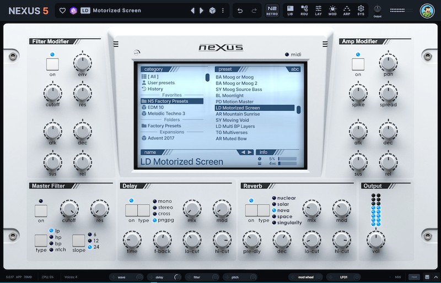441x283 pixels.
Task: Open the LIB library tab
Action: coord(290,10)
